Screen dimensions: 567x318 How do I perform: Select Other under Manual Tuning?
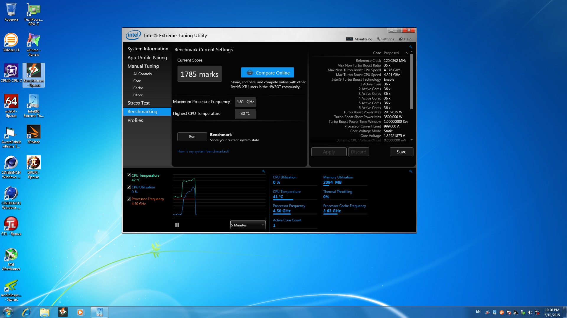(138, 95)
